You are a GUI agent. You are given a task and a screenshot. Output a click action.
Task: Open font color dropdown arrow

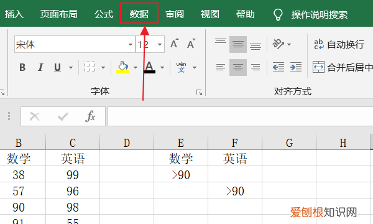(x=162, y=68)
